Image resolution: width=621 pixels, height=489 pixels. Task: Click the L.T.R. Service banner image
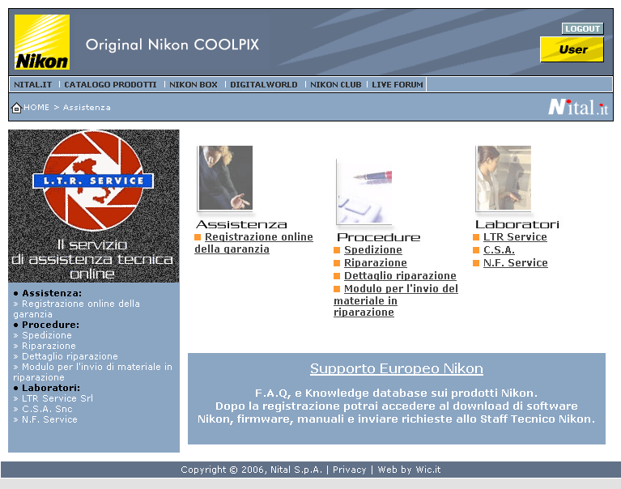pyautogui.click(x=94, y=206)
